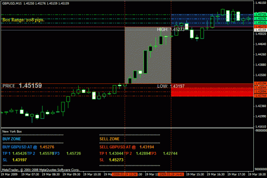267x178 pixels.
Task: Click the red 1.42894 price-axis tag
Action: (x=260, y=92)
